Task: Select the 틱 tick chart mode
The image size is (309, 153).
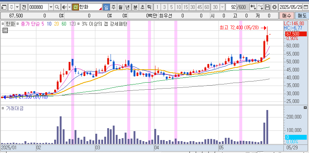Action: [x=149, y=7]
